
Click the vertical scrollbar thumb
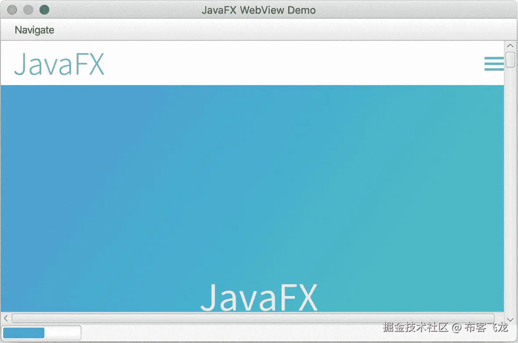click(x=510, y=59)
